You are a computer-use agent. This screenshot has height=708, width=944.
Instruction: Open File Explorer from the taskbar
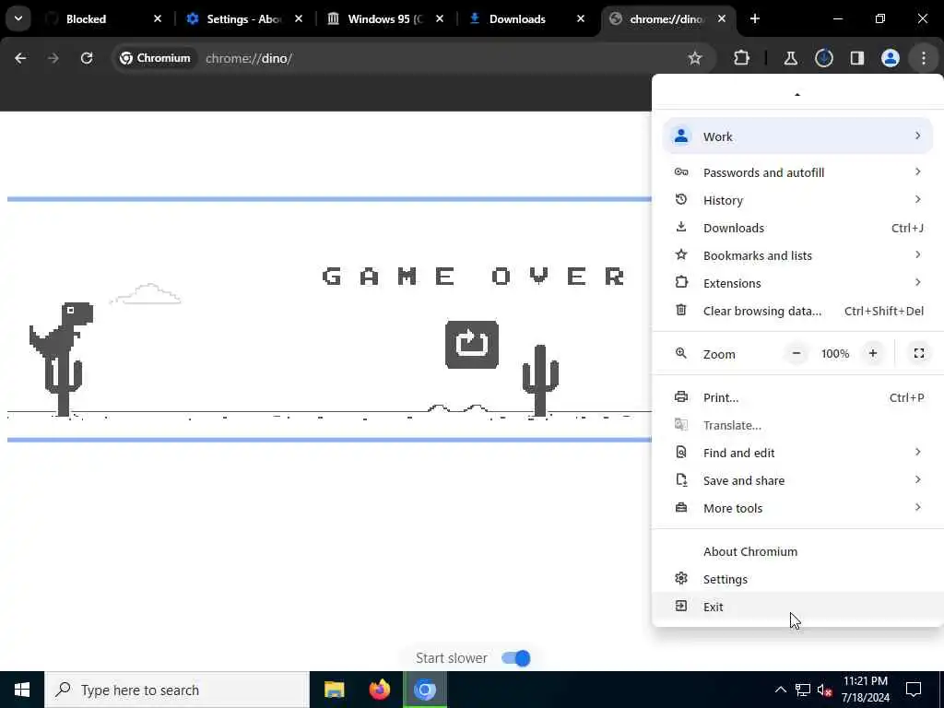334,690
